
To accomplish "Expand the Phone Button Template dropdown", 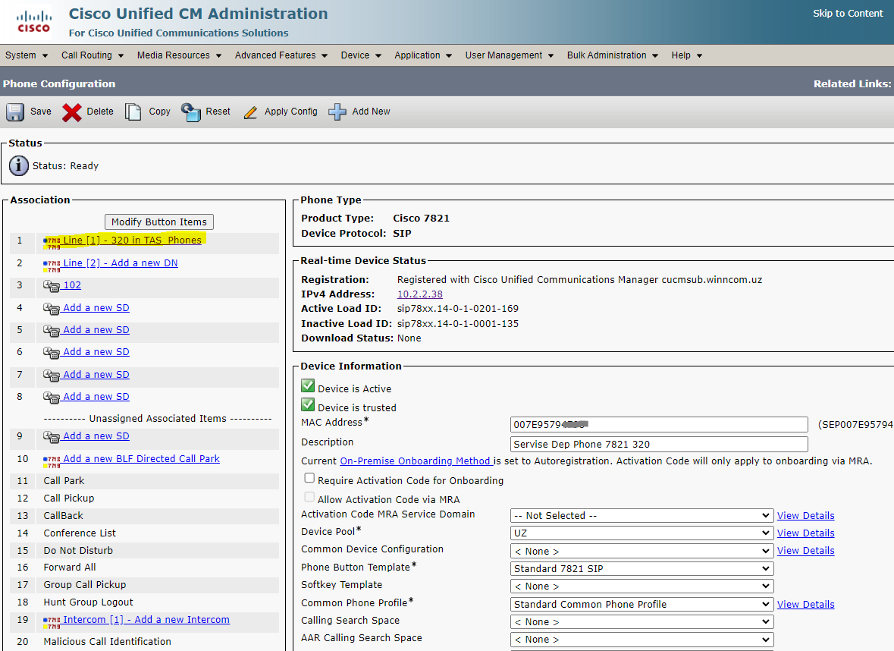I will coord(641,568).
